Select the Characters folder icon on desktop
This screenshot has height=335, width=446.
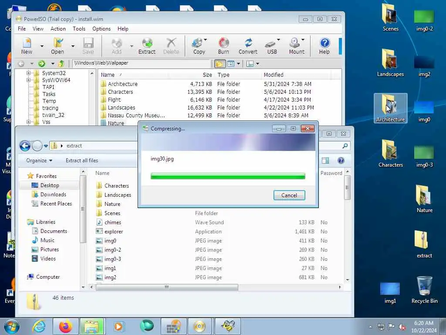pyautogui.click(x=390, y=153)
